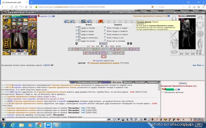
Task: Select attack 'удар в грудь' radio button
Action: pos(77,31)
